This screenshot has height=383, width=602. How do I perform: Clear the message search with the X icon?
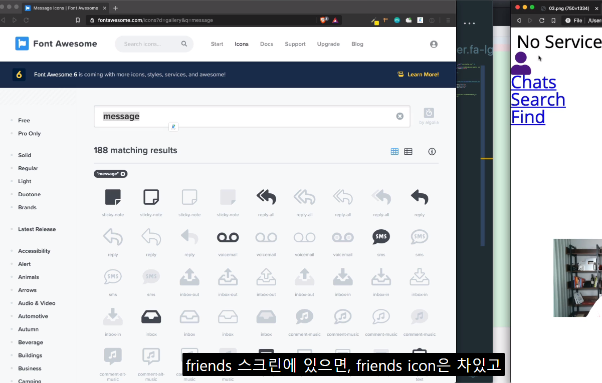click(400, 116)
